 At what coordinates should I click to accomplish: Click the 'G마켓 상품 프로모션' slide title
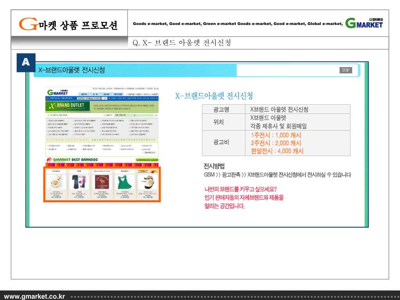point(68,24)
